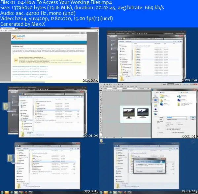Toggle the As a Copy checkbox
This screenshot has height=194, width=198.
(x=166, y=123)
